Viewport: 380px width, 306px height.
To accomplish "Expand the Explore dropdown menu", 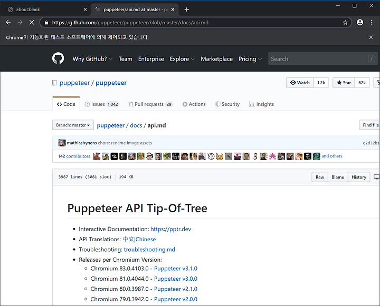I will (182, 59).
